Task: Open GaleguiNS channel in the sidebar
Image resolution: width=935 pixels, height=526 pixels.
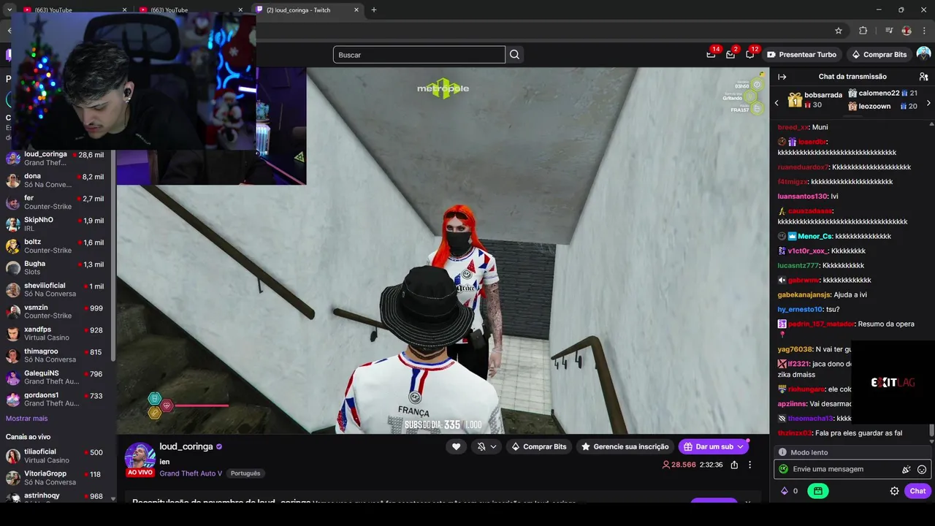Action: tap(56, 378)
